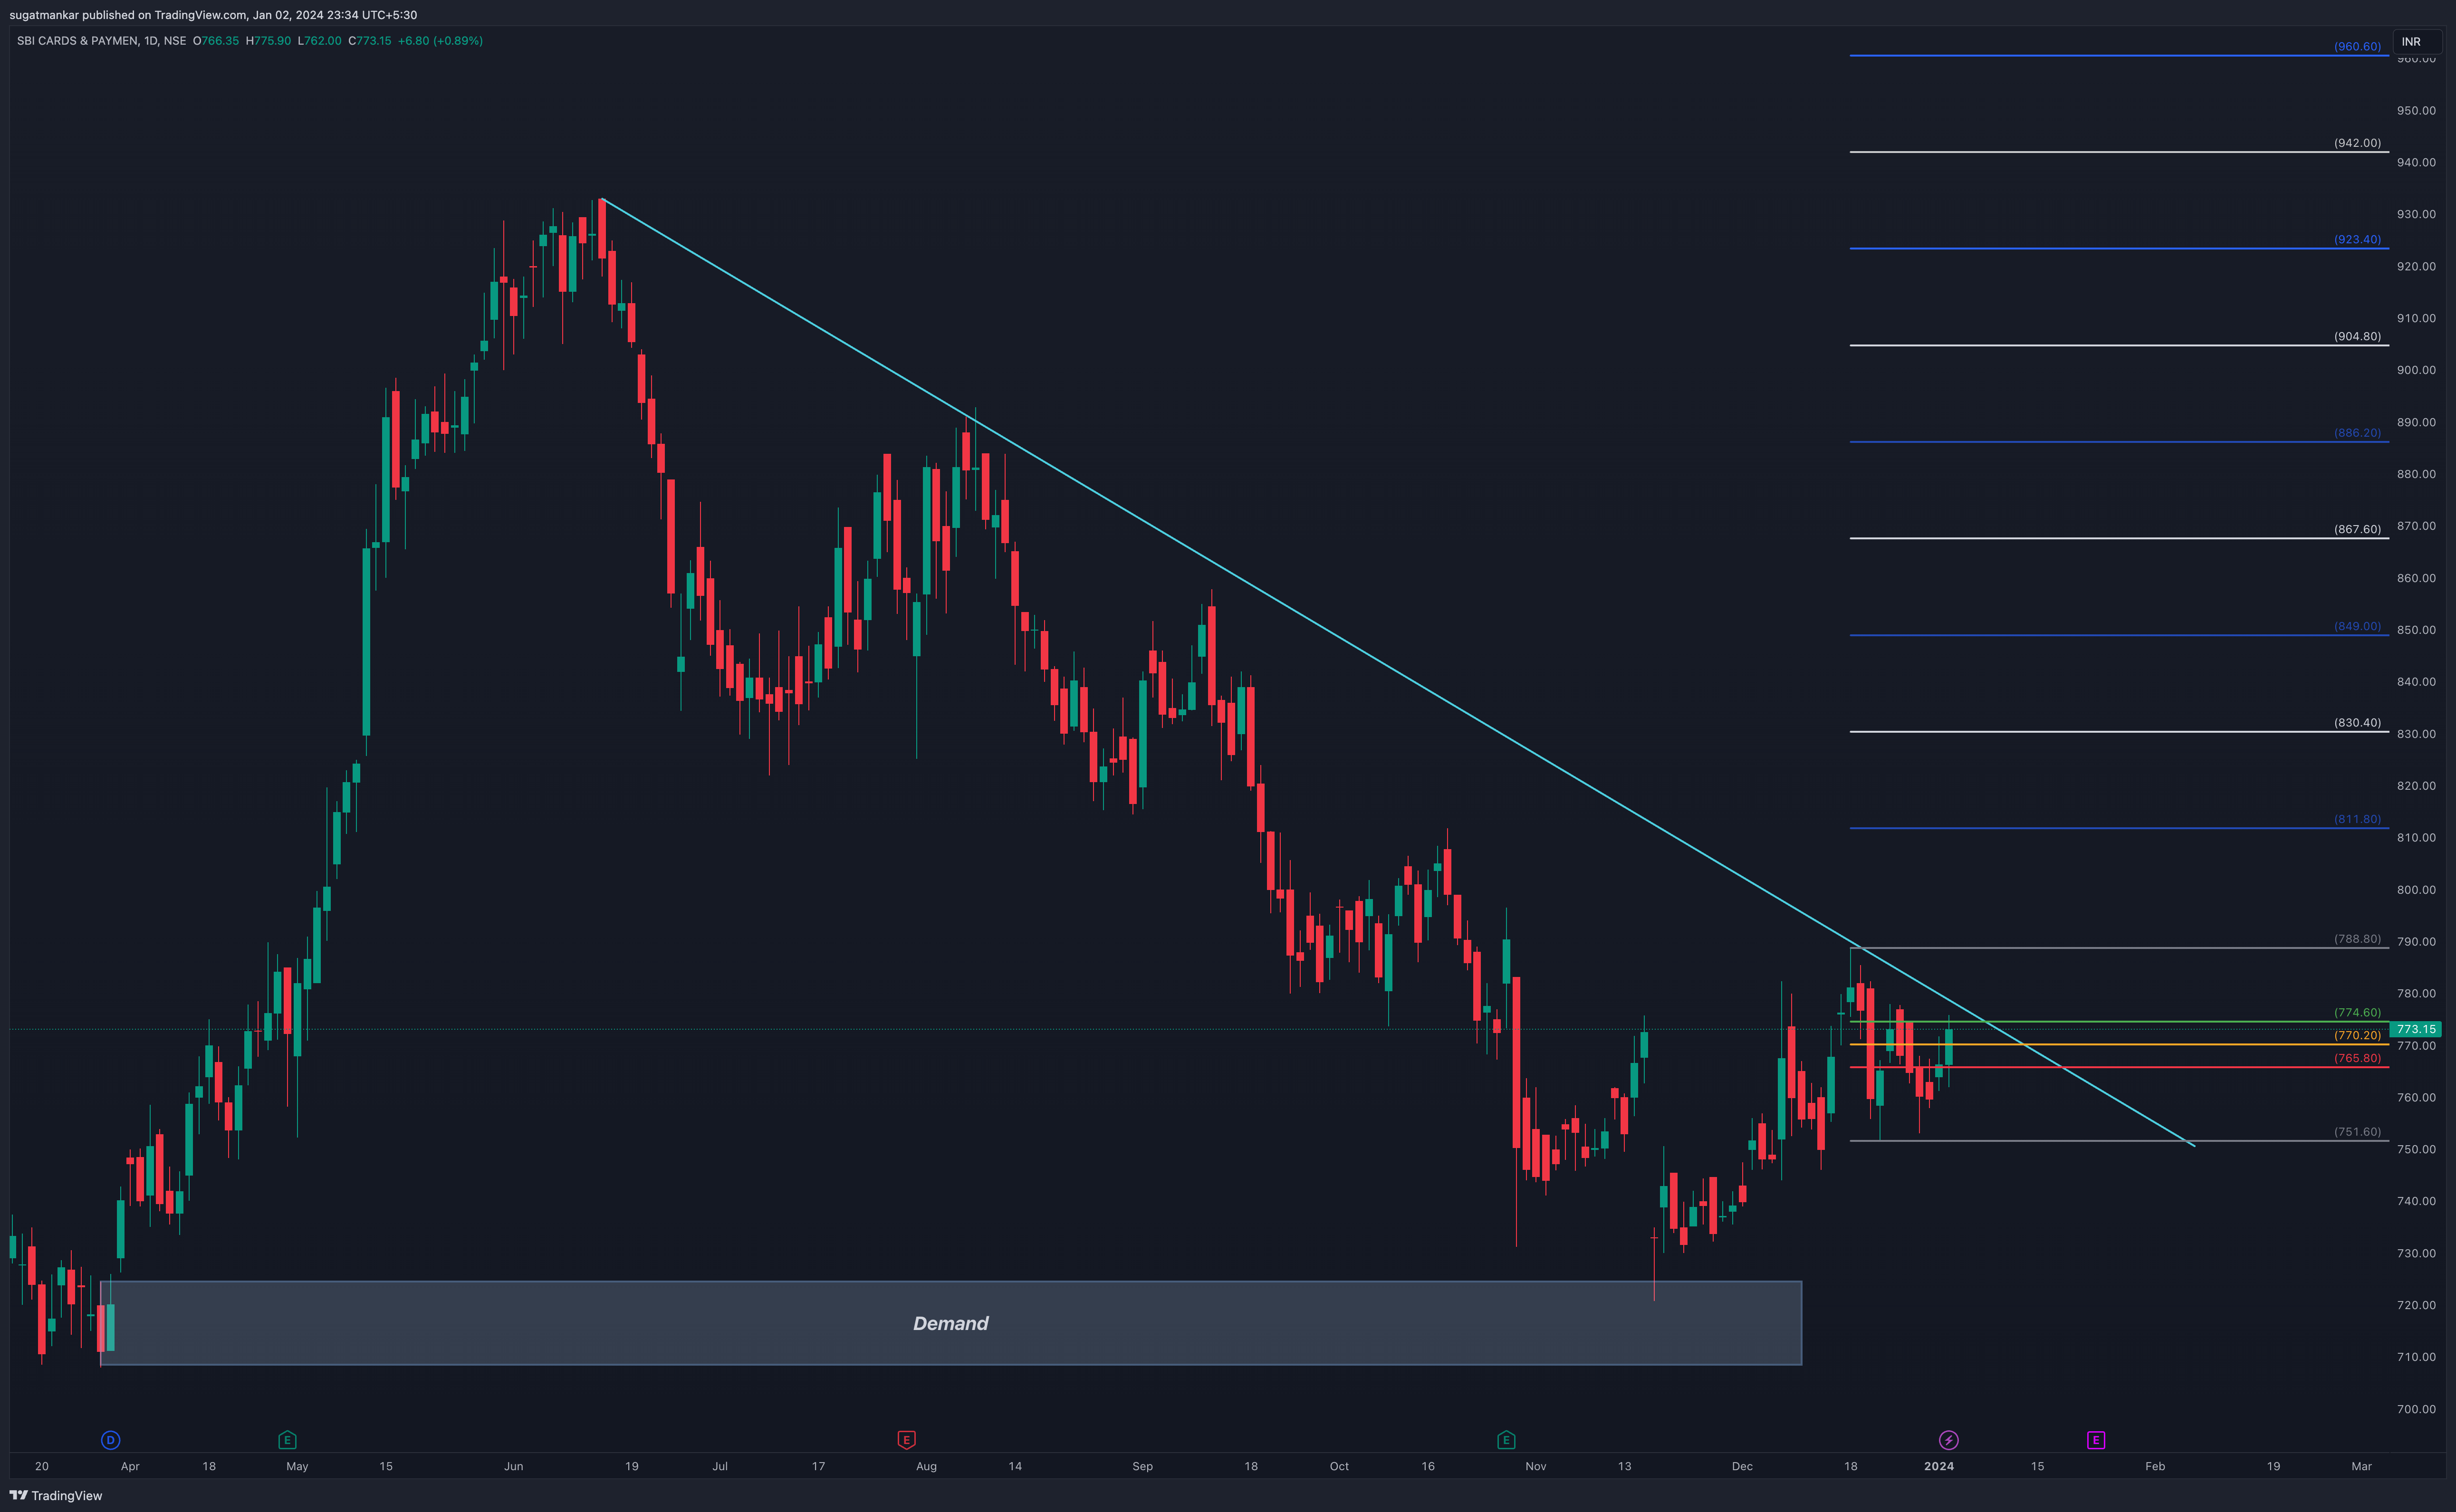
Task: Click the Apr label on time axis
Action: [x=130, y=1466]
